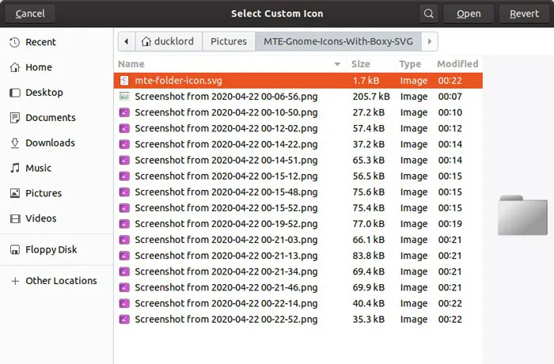Click the search magnifier icon
The height and width of the screenshot is (364, 554).
click(429, 13)
